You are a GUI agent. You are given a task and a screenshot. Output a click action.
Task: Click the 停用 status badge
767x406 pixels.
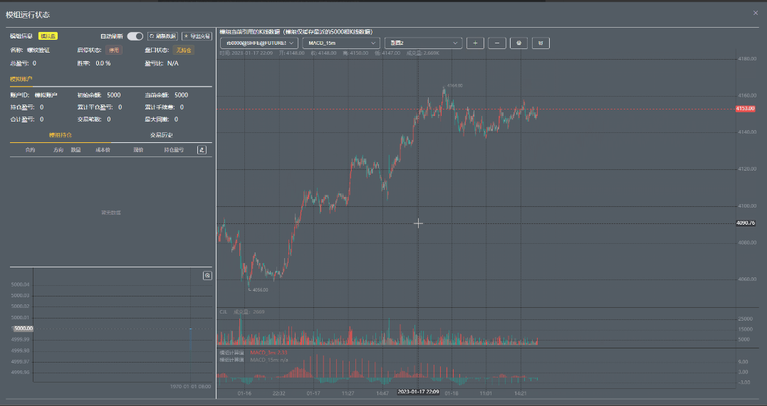[x=114, y=50]
